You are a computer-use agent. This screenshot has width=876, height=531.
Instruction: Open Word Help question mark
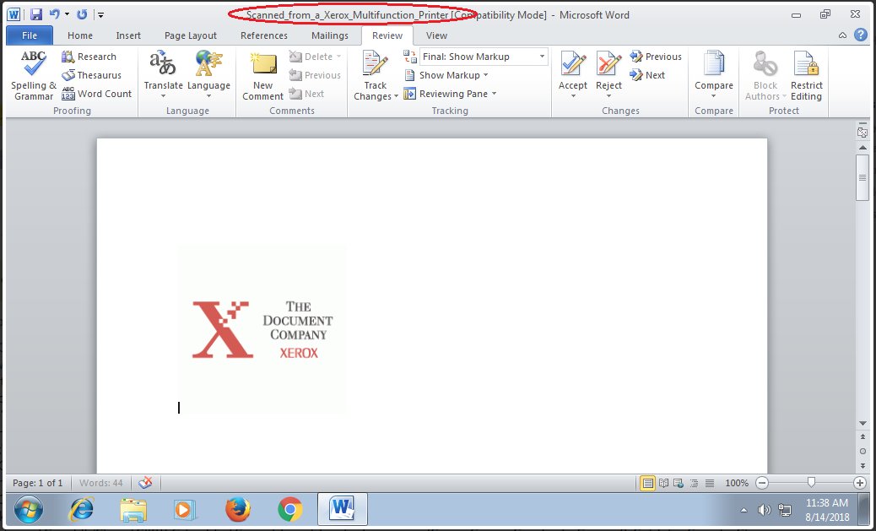tap(860, 35)
